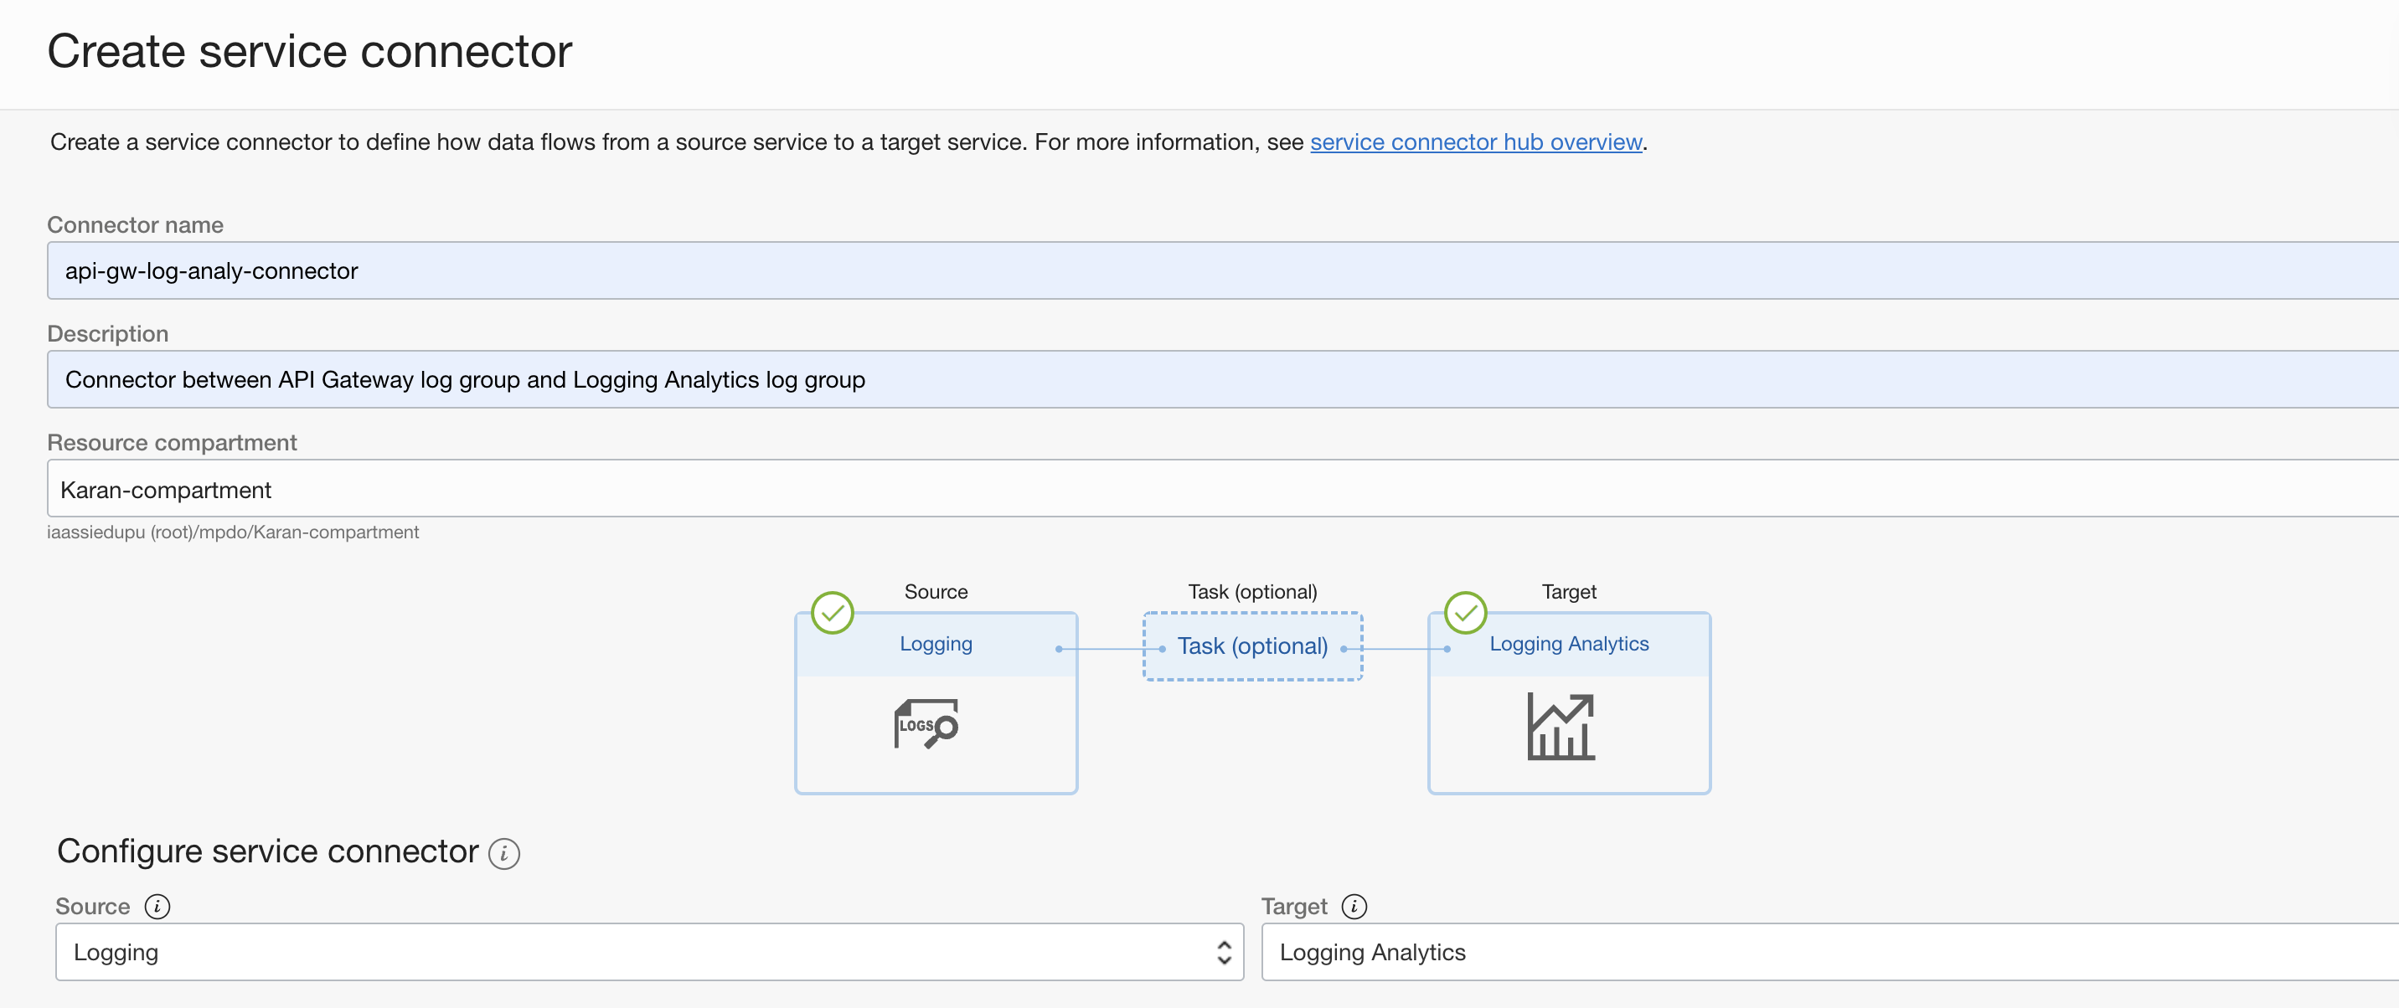This screenshot has width=2399, height=1008.
Task: Click the compartment path under Karan-compartment
Action: (x=234, y=532)
